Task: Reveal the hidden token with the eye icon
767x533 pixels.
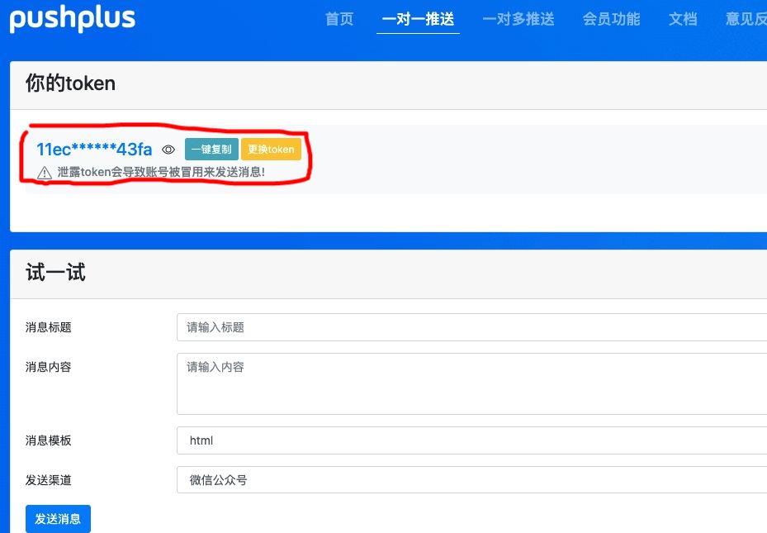Action: pyautogui.click(x=168, y=150)
